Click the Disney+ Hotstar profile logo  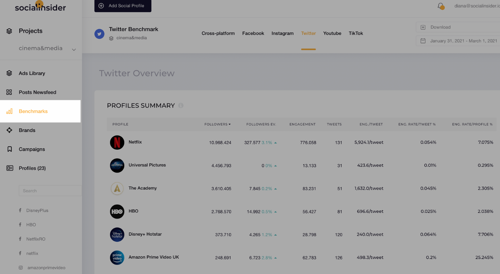(117, 235)
